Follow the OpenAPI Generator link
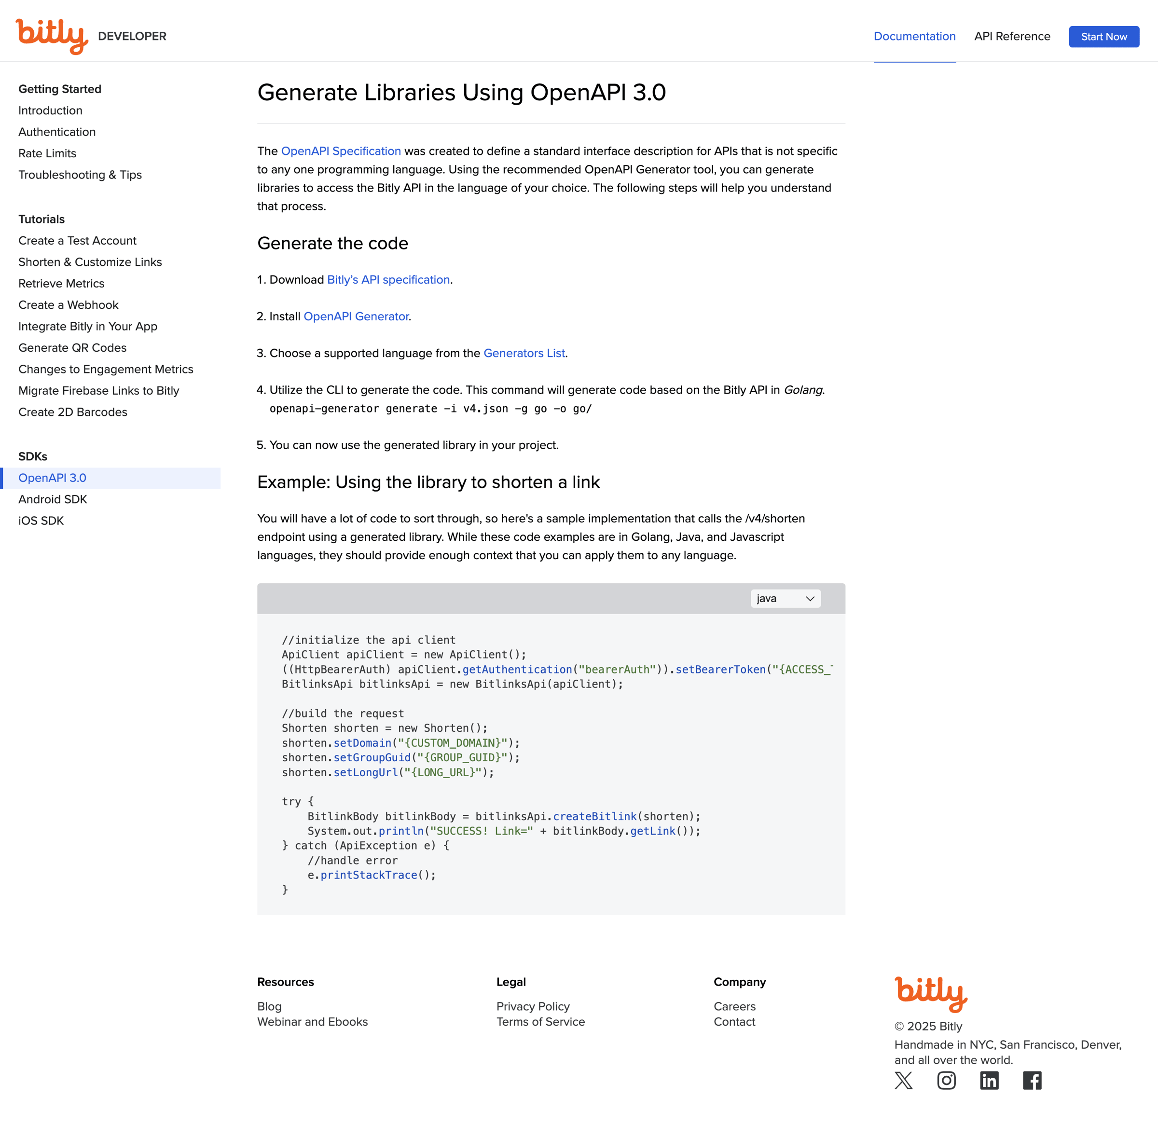 [x=356, y=316]
